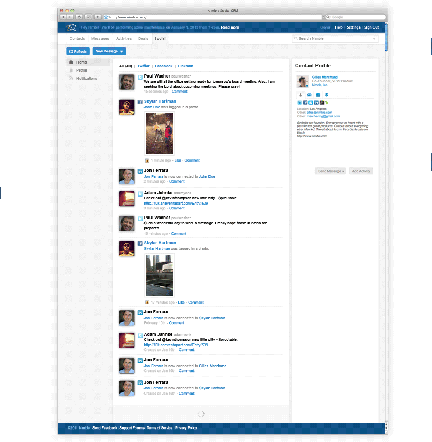432x442 pixels.
Task: Open the Send Message dropdown button
Action: (x=330, y=171)
